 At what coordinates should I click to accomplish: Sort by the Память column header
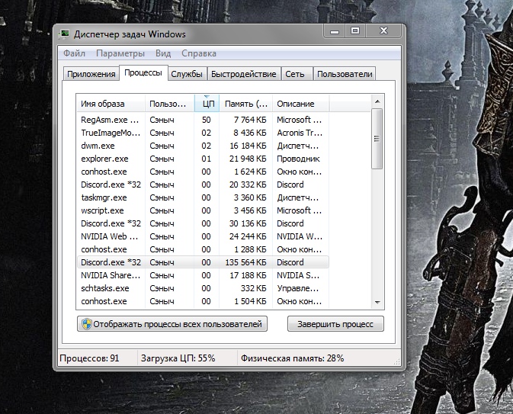[245, 104]
